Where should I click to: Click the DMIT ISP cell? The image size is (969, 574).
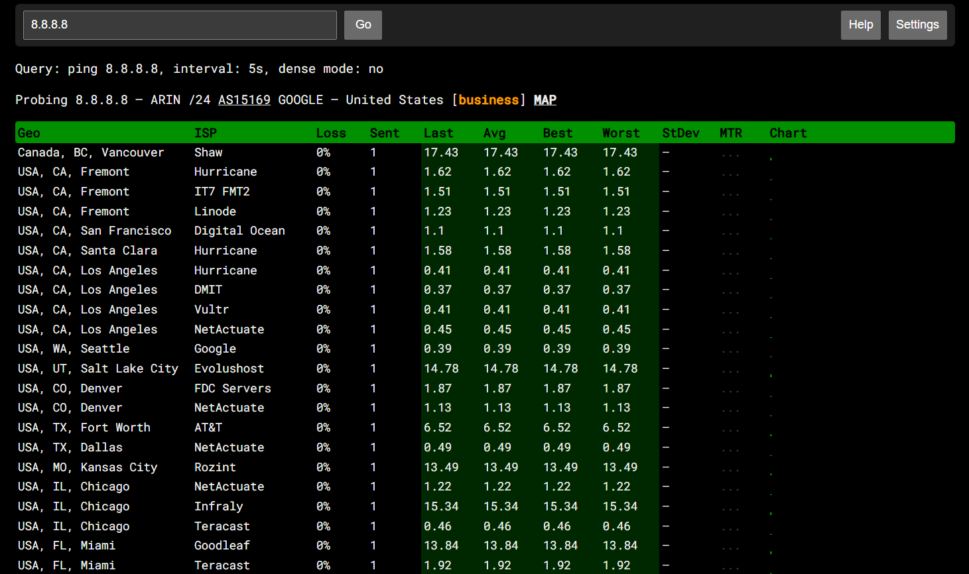coord(208,290)
